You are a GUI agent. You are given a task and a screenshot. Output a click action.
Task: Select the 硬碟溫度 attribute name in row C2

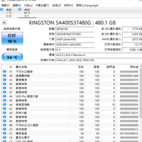[x=21, y=133]
